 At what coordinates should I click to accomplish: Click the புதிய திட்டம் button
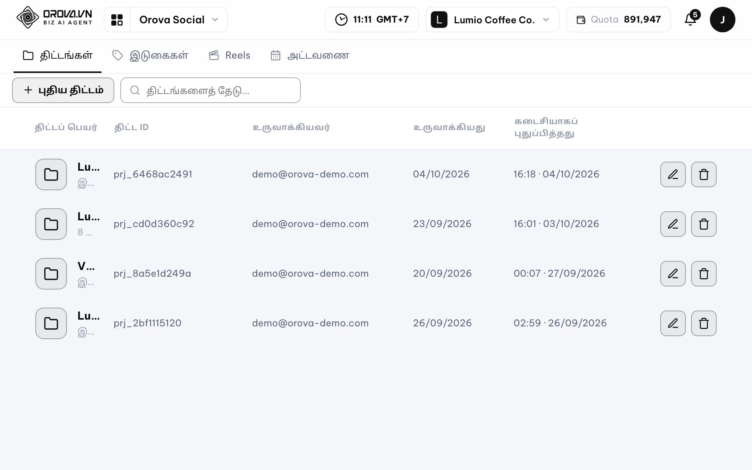[63, 90]
